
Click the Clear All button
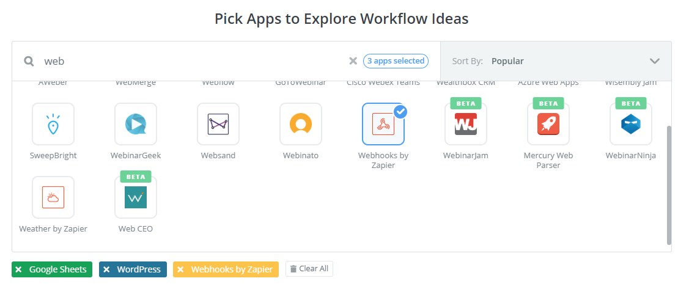[x=309, y=269]
